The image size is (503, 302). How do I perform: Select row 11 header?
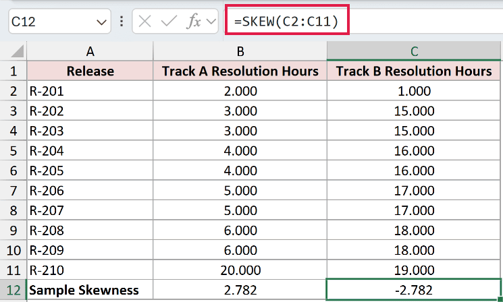tap(13, 270)
